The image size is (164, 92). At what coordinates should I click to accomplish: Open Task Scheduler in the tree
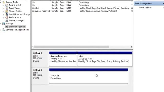pyautogui.click(x=16, y=5)
